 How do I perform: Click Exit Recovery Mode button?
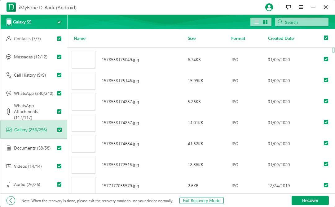pyautogui.click(x=201, y=201)
